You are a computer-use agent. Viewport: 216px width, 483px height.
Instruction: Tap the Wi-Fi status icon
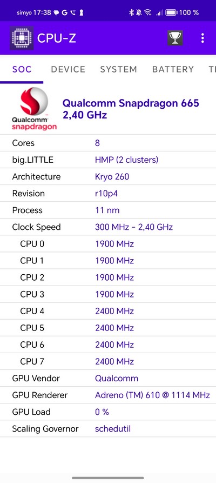pos(148,12)
